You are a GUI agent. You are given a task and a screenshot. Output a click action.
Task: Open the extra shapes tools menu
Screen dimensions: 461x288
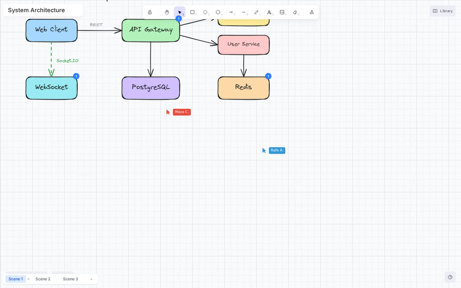[312, 12]
